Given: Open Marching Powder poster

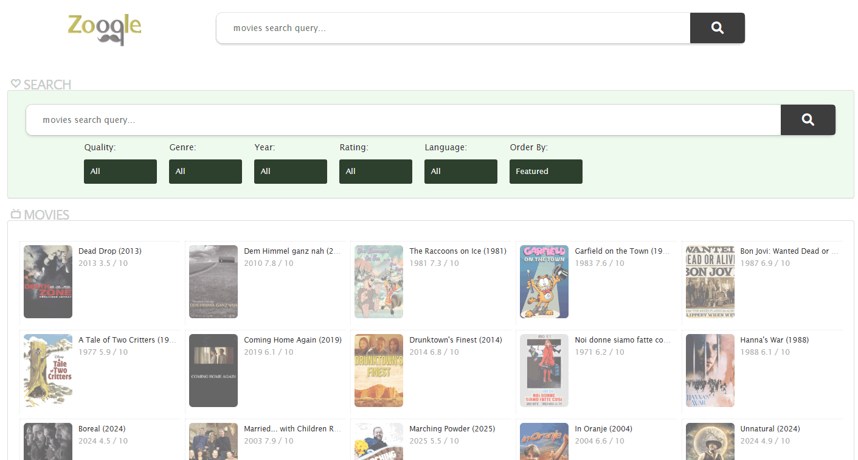Looking at the screenshot, I should 379,441.
